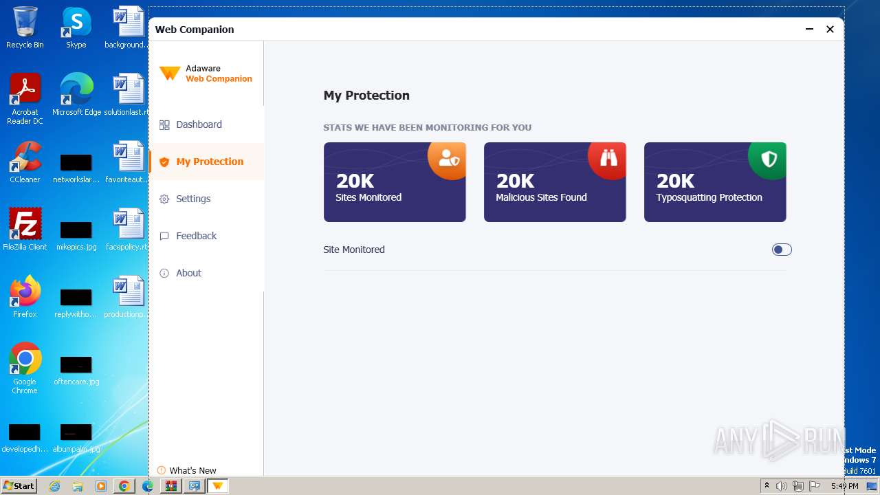Select the albumpalm.jpg desktop file
This screenshot has width=880, height=495.
point(76,438)
